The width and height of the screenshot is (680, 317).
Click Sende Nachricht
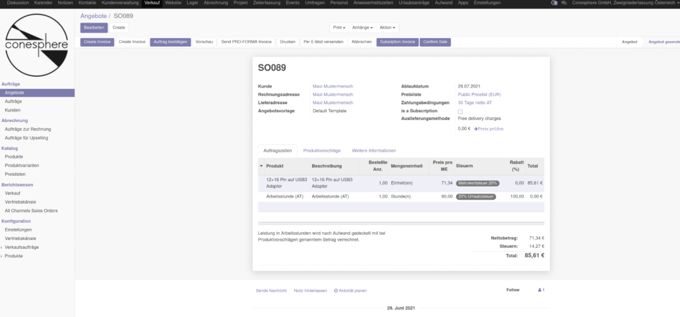click(x=271, y=290)
